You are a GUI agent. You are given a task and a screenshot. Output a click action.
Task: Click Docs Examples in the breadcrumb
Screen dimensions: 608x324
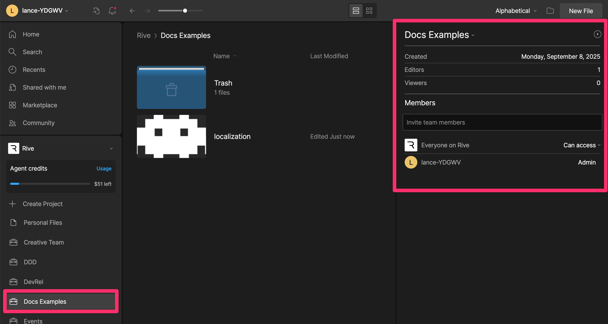(x=185, y=35)
